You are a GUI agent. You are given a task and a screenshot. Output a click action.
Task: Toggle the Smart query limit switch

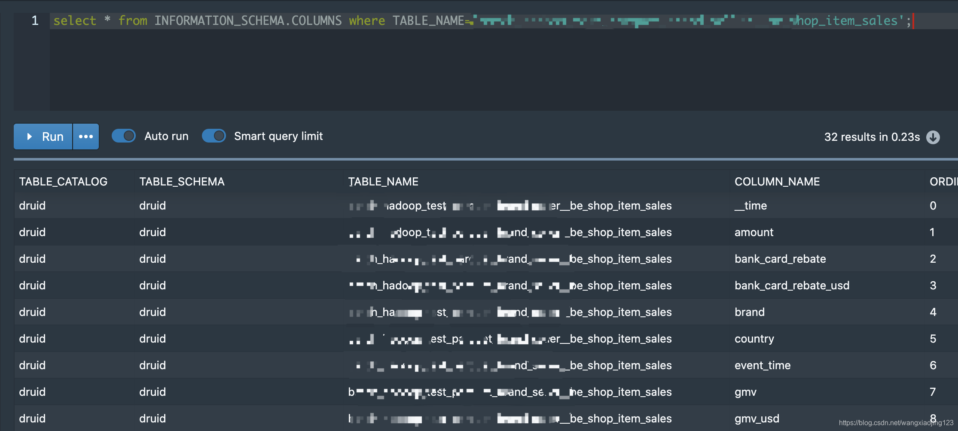tap(214, 136)
